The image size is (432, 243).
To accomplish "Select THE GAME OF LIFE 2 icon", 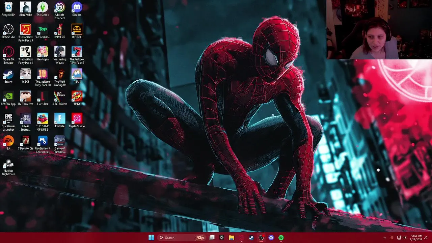I will (x=43, y=122).
